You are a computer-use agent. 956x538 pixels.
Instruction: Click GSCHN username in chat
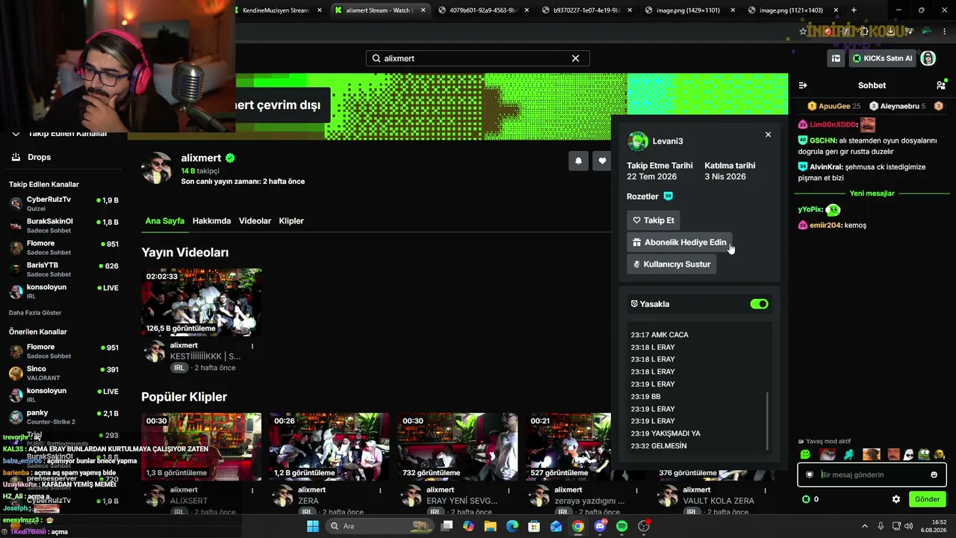[x=823, y=140]
